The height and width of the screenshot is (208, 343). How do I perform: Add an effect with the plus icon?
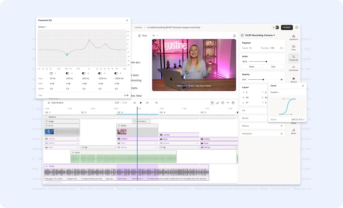[282, 126]
